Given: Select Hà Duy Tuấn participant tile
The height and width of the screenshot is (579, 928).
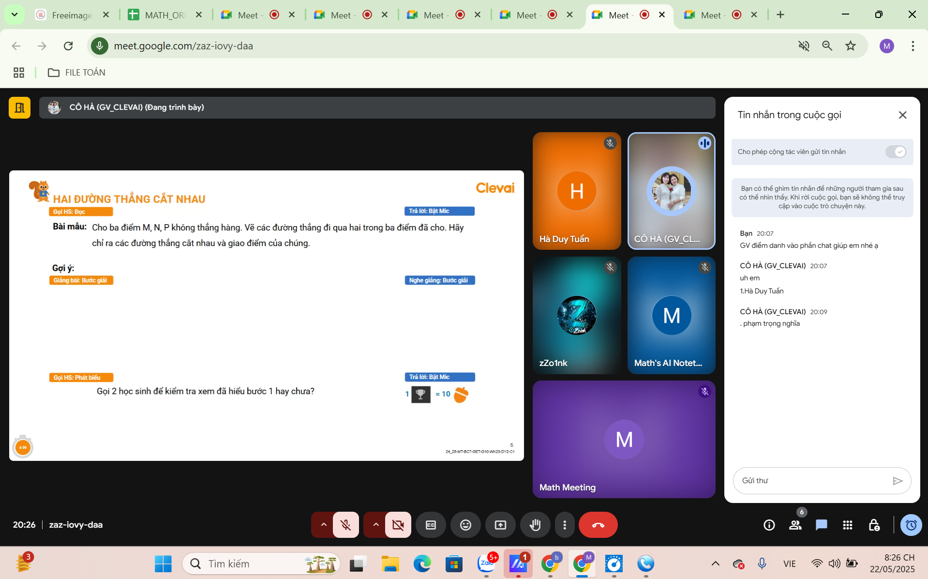Looking at the screenshot, I should pos(577,191).
